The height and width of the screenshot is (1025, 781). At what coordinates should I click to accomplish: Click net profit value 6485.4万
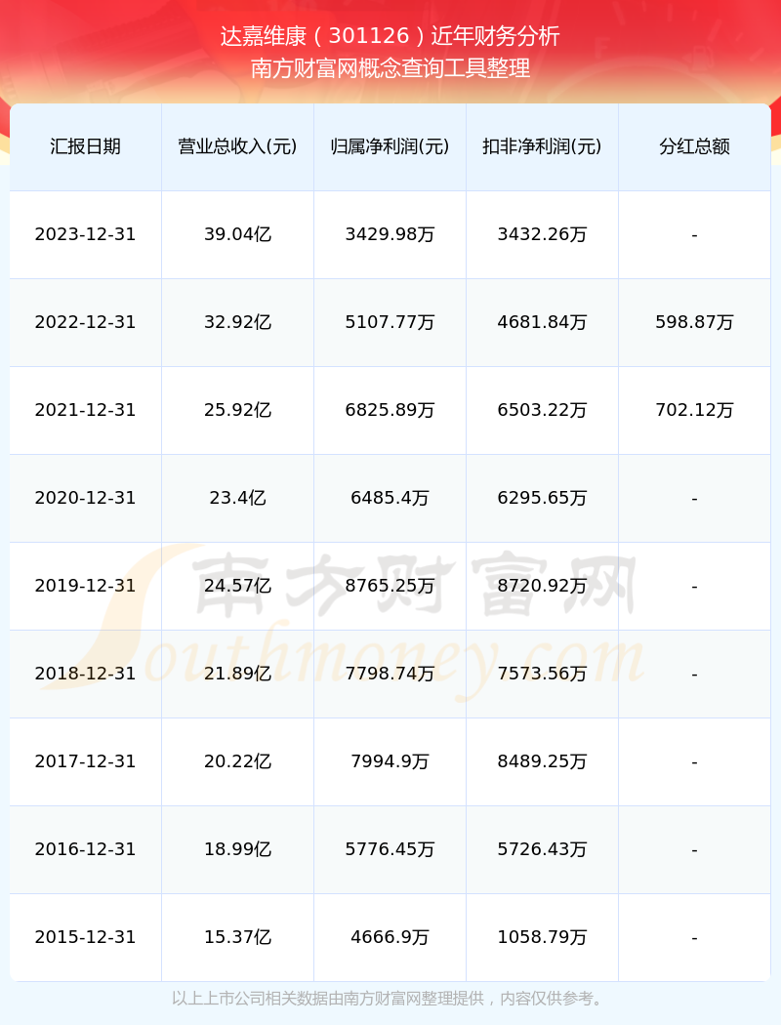tap(390, 498)
